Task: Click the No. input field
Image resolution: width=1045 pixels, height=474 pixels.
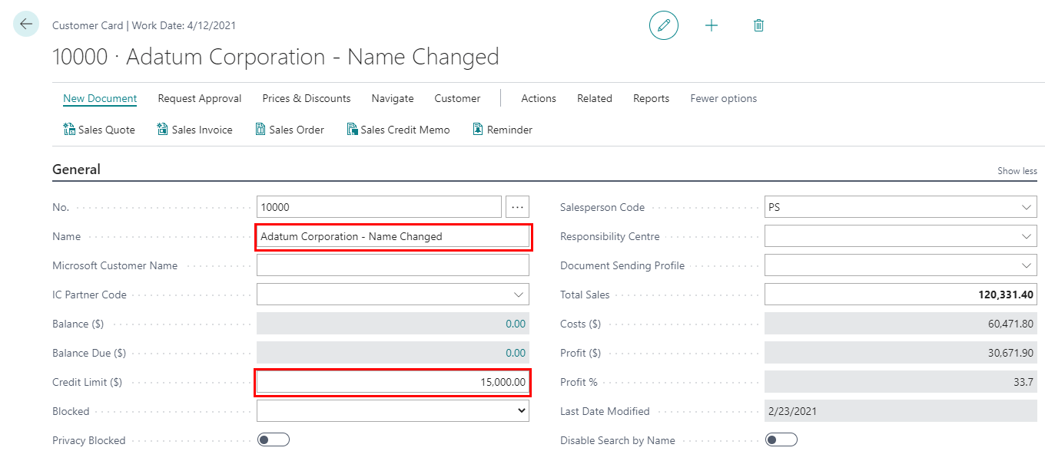Action: (x=379, y=207)
